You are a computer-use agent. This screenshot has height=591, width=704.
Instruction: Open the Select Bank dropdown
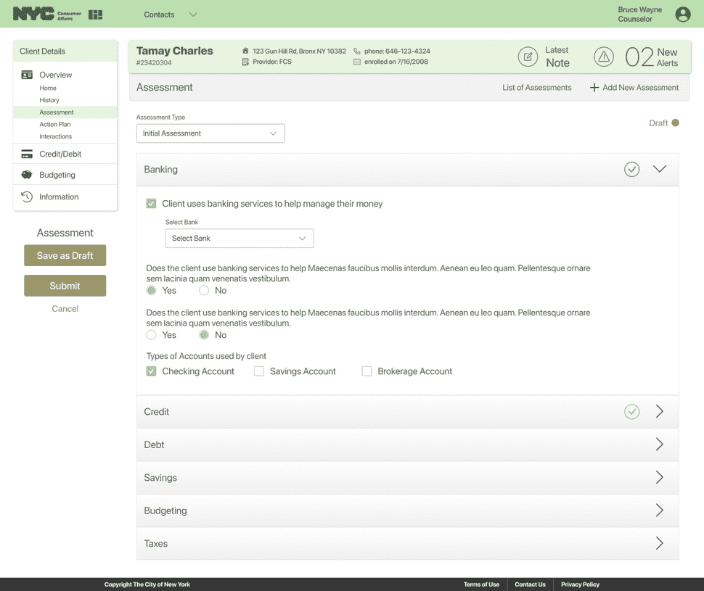point(240,238)
